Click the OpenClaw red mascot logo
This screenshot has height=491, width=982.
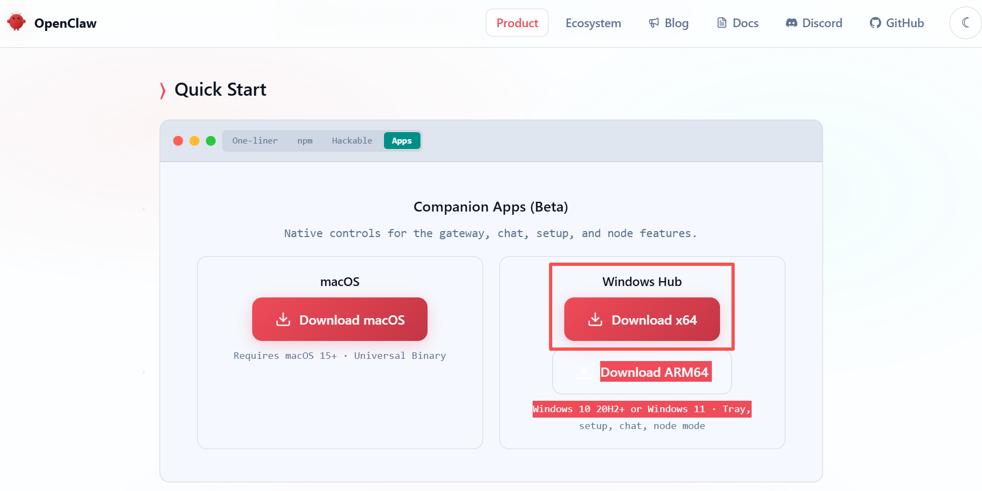point(16,22)
